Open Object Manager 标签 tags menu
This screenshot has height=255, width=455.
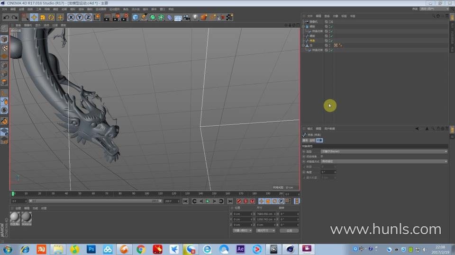click(344, 16)
